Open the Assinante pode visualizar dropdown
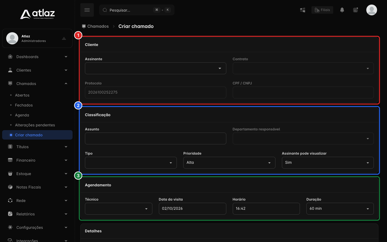387x242 pixels. point(328,163)
